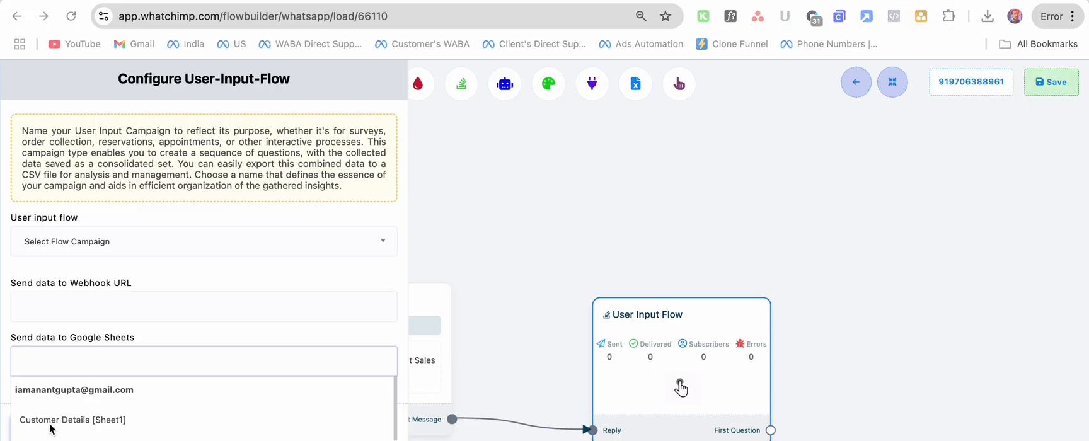This screenshot has width=1089, height=441.
Task: Click the round back arrow button
Action: (x=856, y=82)
